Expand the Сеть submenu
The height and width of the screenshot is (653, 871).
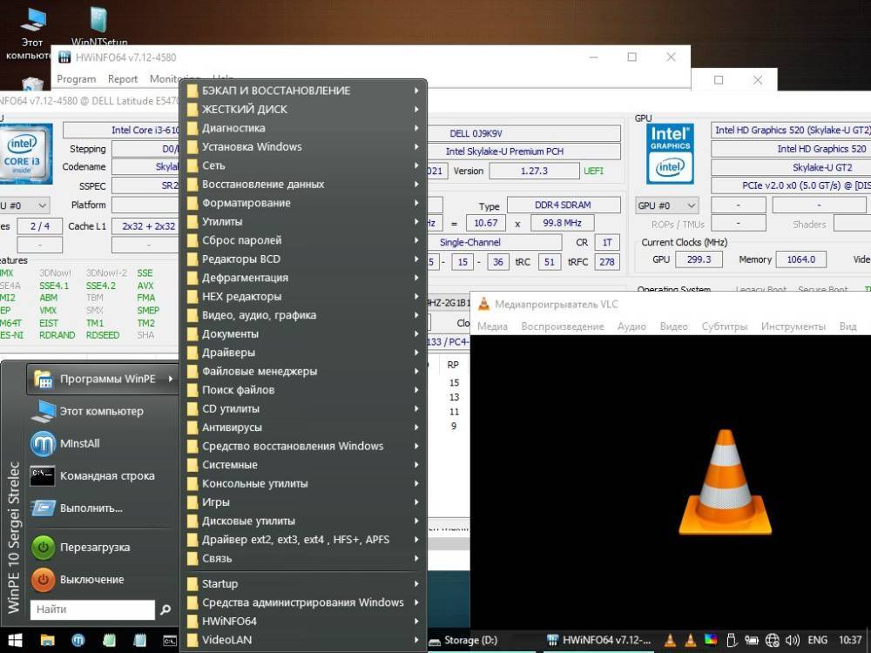[x=303, y=165]
